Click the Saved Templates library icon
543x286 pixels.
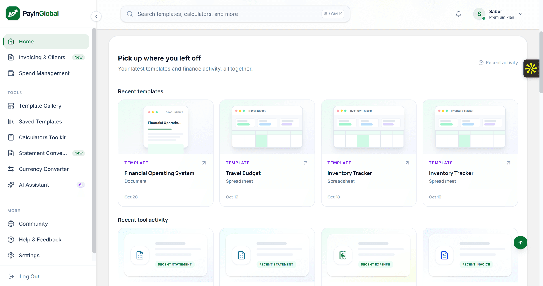point(11,122)
